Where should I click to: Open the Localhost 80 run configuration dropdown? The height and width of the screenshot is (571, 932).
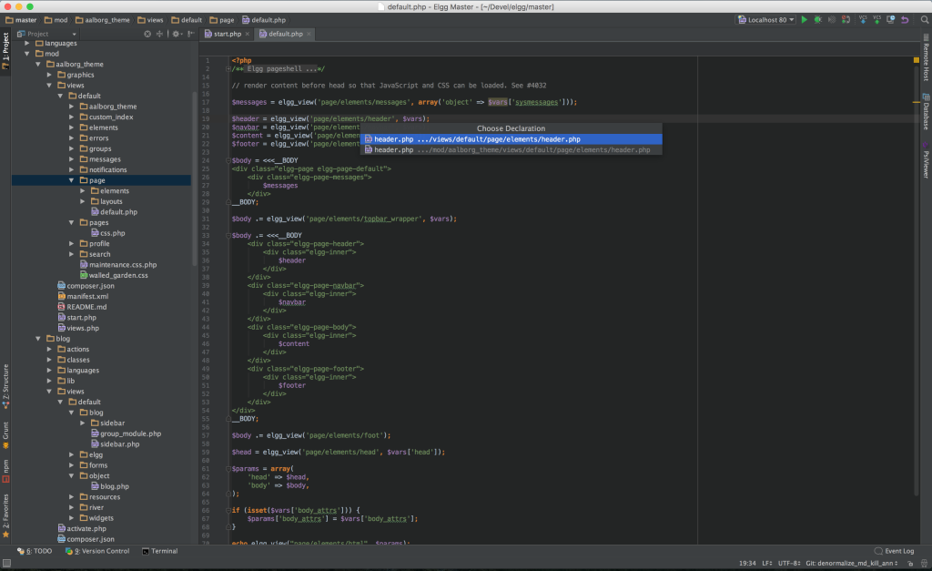[x=766, y=20]
